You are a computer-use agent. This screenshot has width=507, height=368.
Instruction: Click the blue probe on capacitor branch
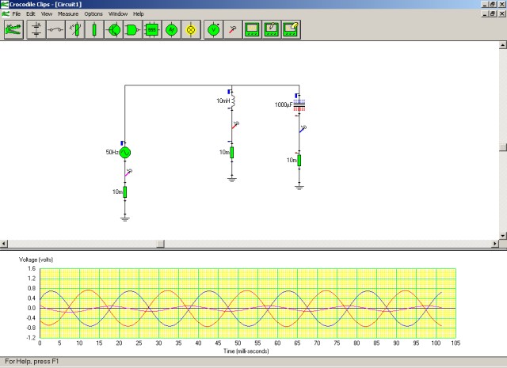[303, 129]
